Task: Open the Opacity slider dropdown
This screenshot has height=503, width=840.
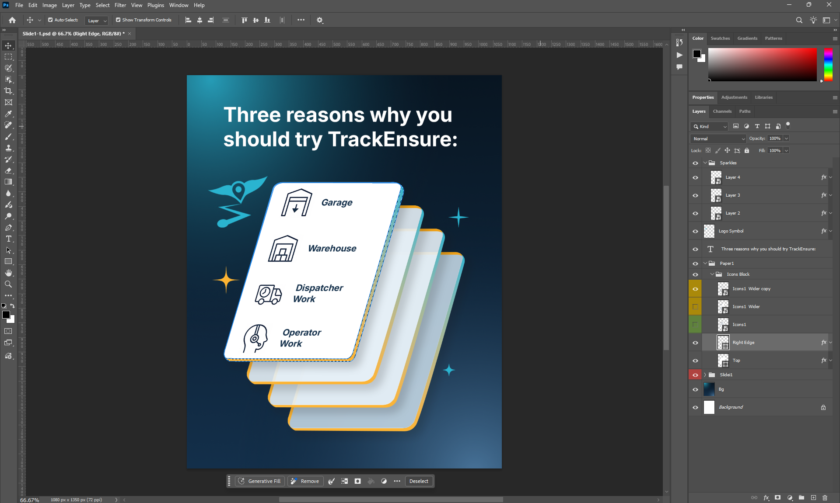Action: click(x=786, y=139)
